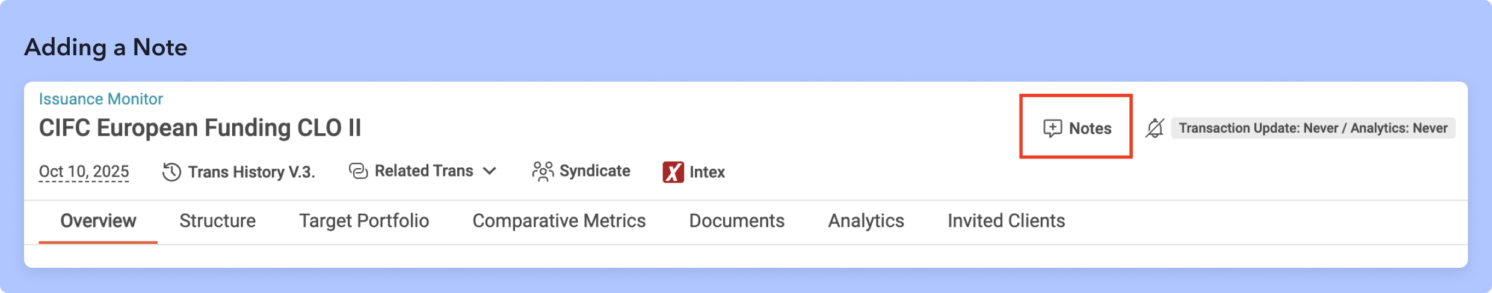Click the Notes speech-bubble plus icon

[1052, 128]
